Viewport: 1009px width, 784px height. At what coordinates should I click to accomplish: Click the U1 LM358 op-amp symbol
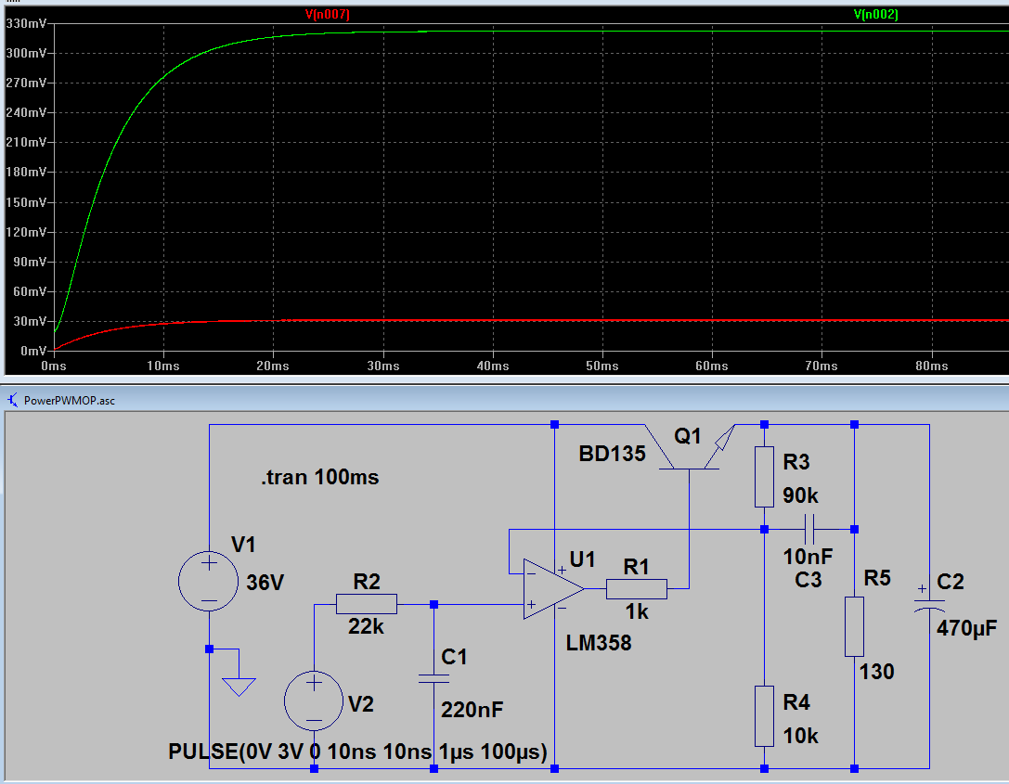coord(553,588)
